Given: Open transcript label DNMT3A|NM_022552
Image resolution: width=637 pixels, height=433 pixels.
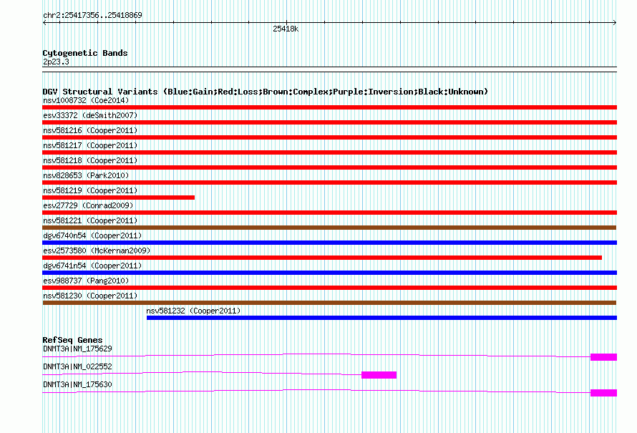Looking at the screenshot, I should (x=77, y=366).
